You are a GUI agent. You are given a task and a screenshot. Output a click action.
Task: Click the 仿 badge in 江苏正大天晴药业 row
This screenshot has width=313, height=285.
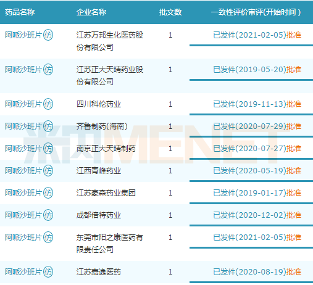48,70
